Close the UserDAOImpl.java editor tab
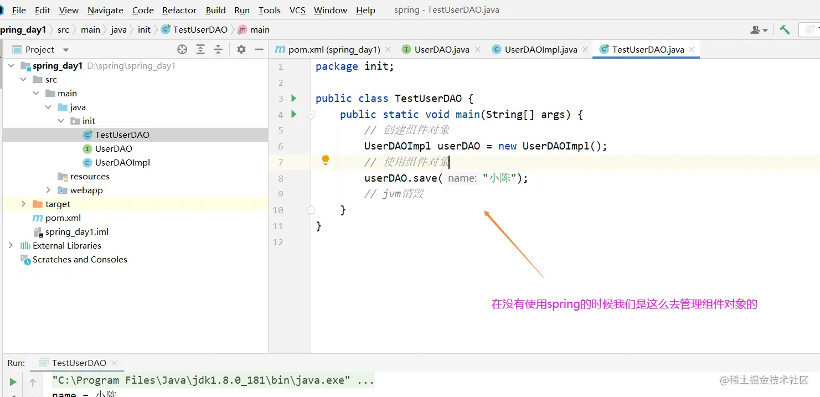The image size is (820, 397). coord(585,49)
